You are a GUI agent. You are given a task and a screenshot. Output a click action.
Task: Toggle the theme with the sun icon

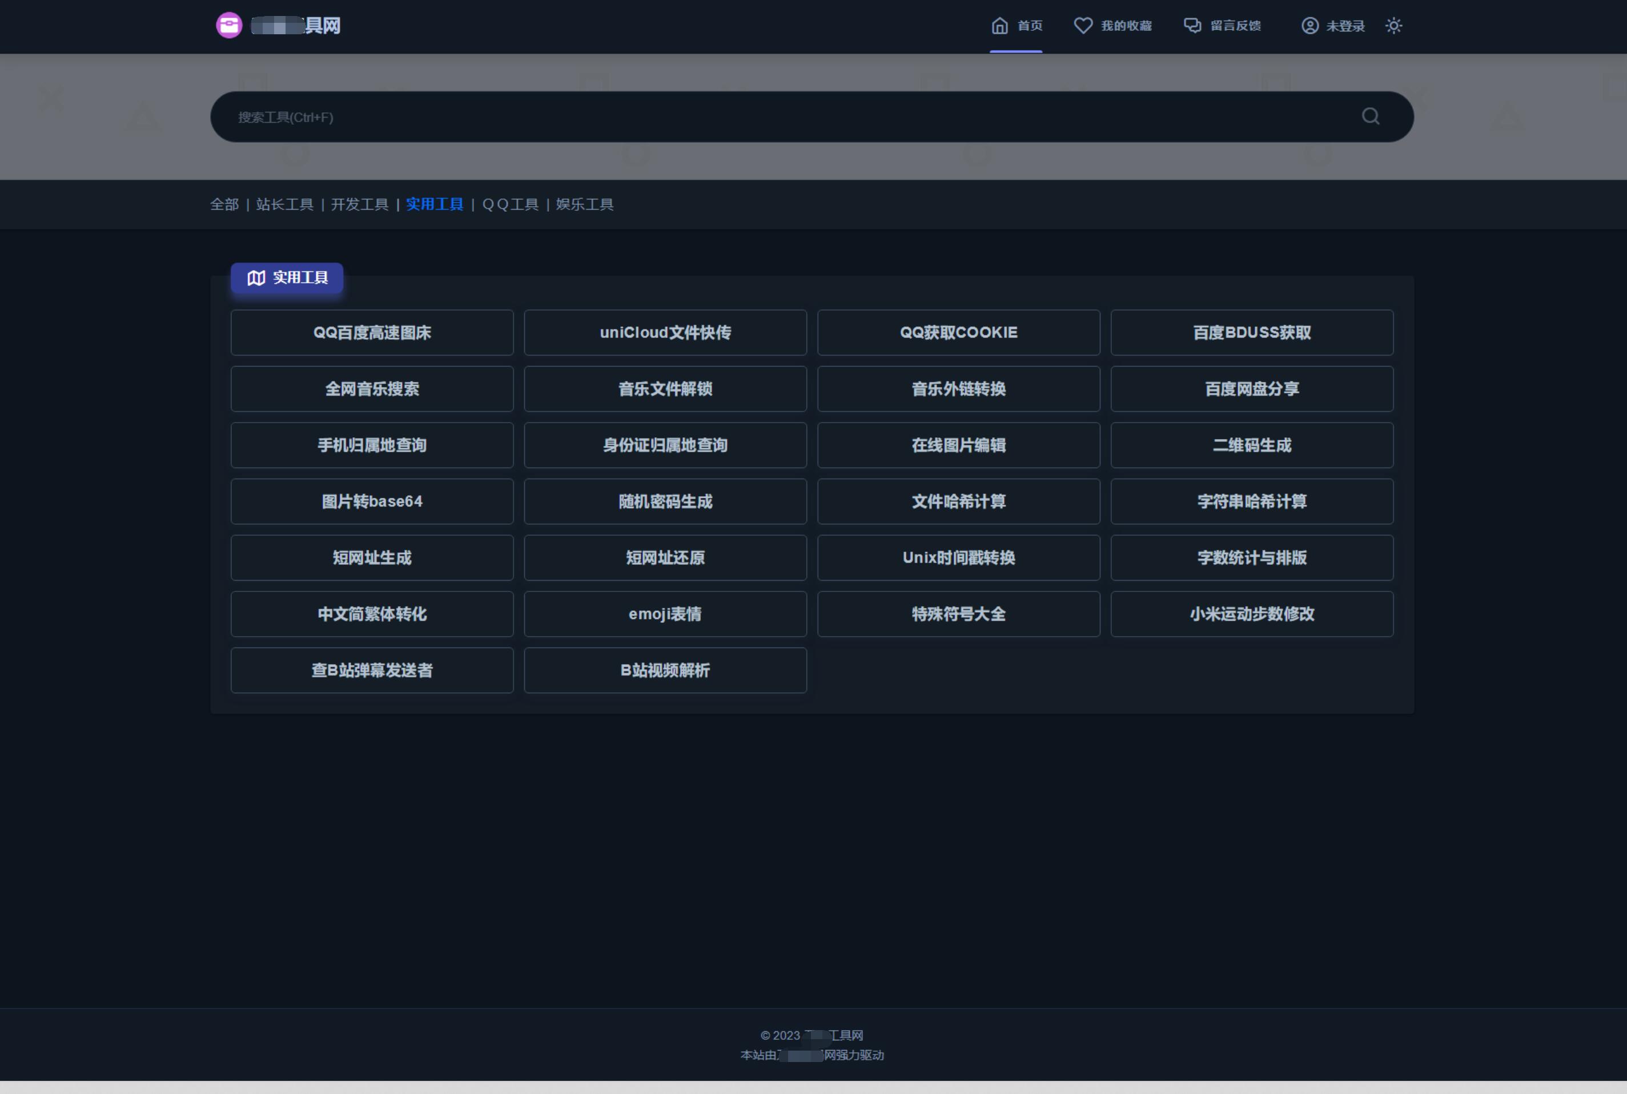click(x=1394, y=25)
